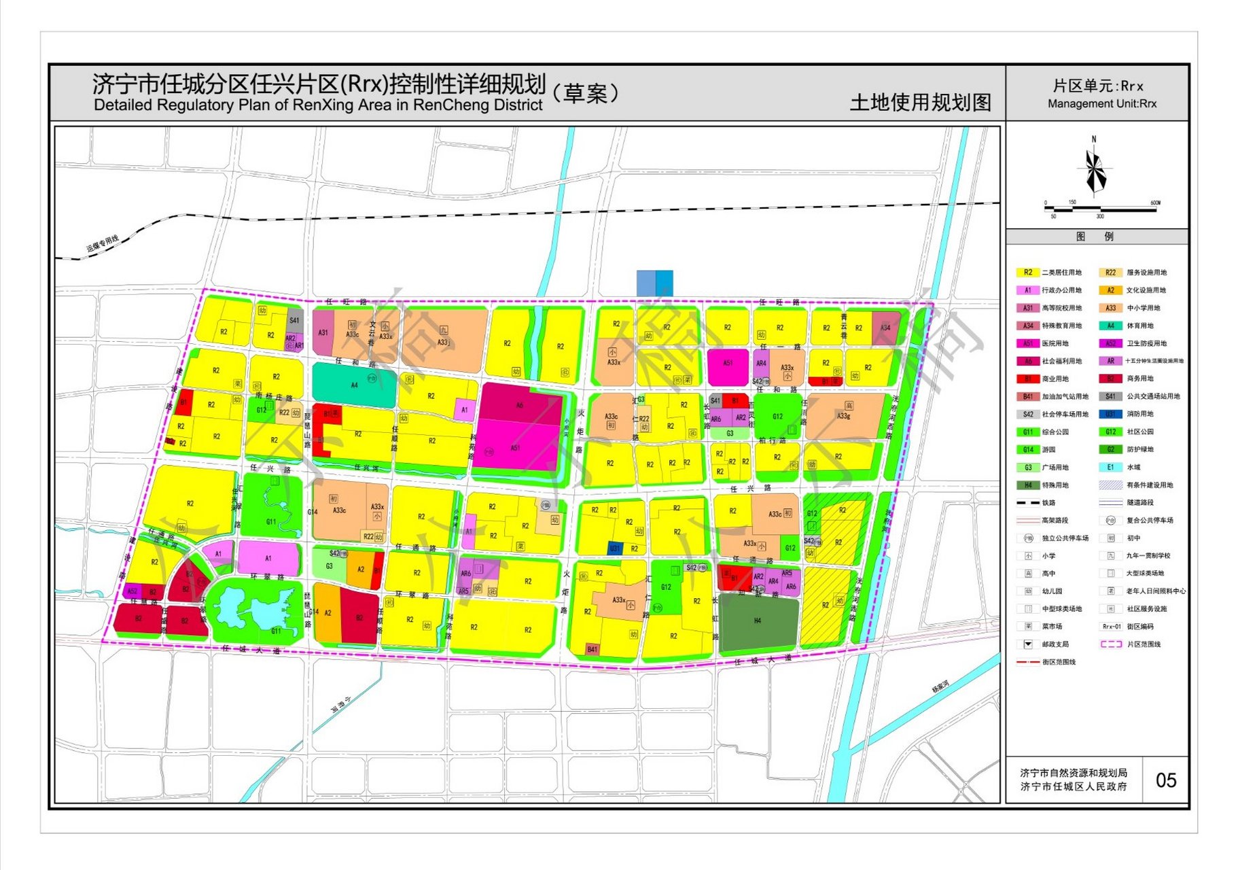Click the map scale bar
This screenshot has height=870, width=1238.
pyautogui.click(x=1101, y=209)
